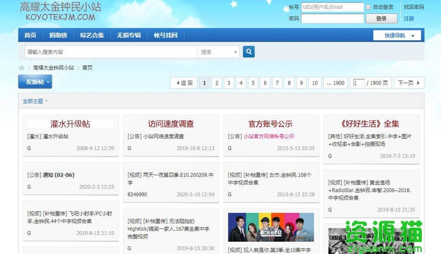Image resolution: width=441 pixels, height=254 pixels.
Task: Focus the 帐号 username input field
Action: click(x=332, y=7)
